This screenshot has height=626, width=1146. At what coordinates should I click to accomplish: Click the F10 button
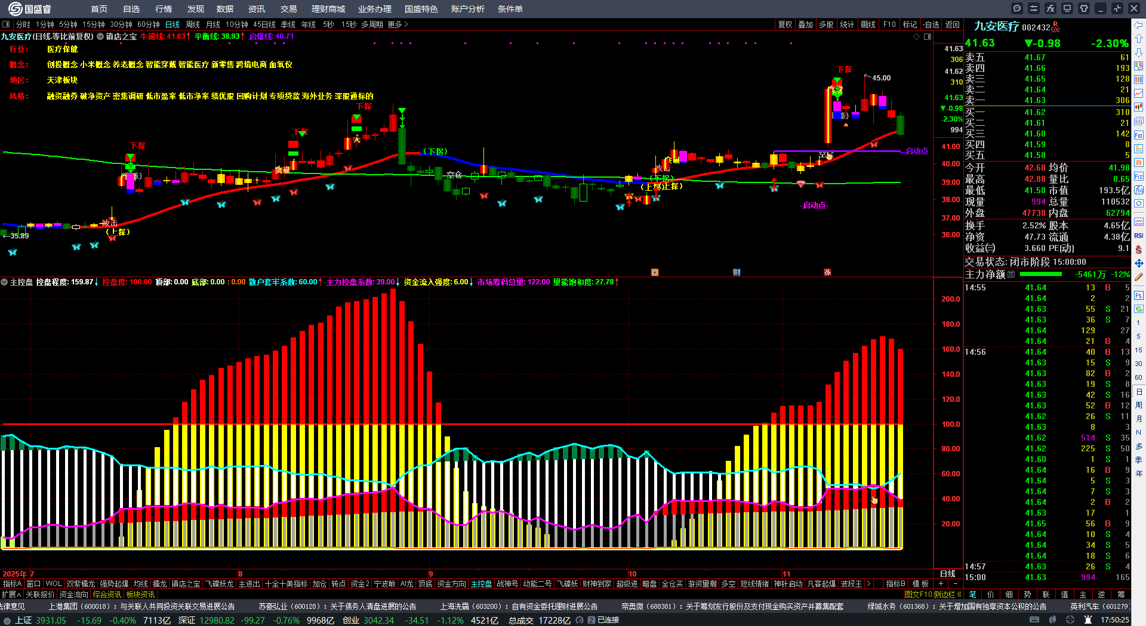point(889,24)
